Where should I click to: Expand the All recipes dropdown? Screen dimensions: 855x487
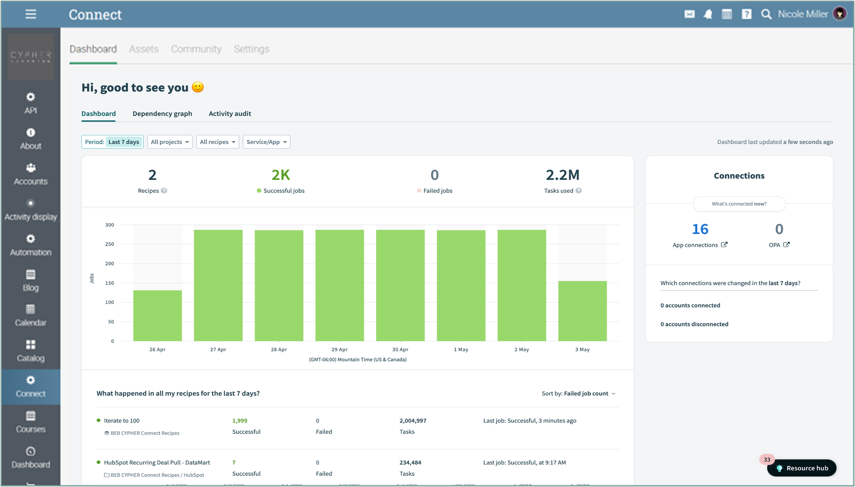coord(217,142)
